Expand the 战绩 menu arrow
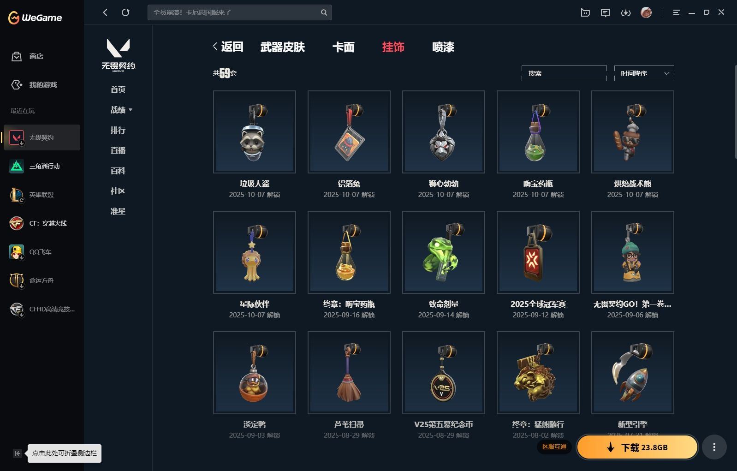 click(x=131, y=110)
